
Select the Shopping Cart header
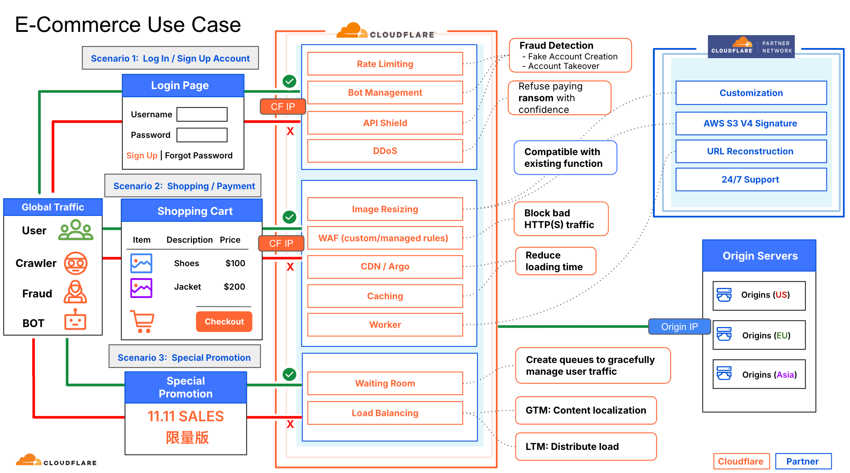tap(192, 210)
